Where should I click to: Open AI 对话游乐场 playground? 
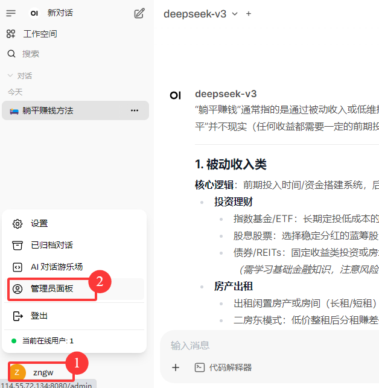click(x=57, y=267)
